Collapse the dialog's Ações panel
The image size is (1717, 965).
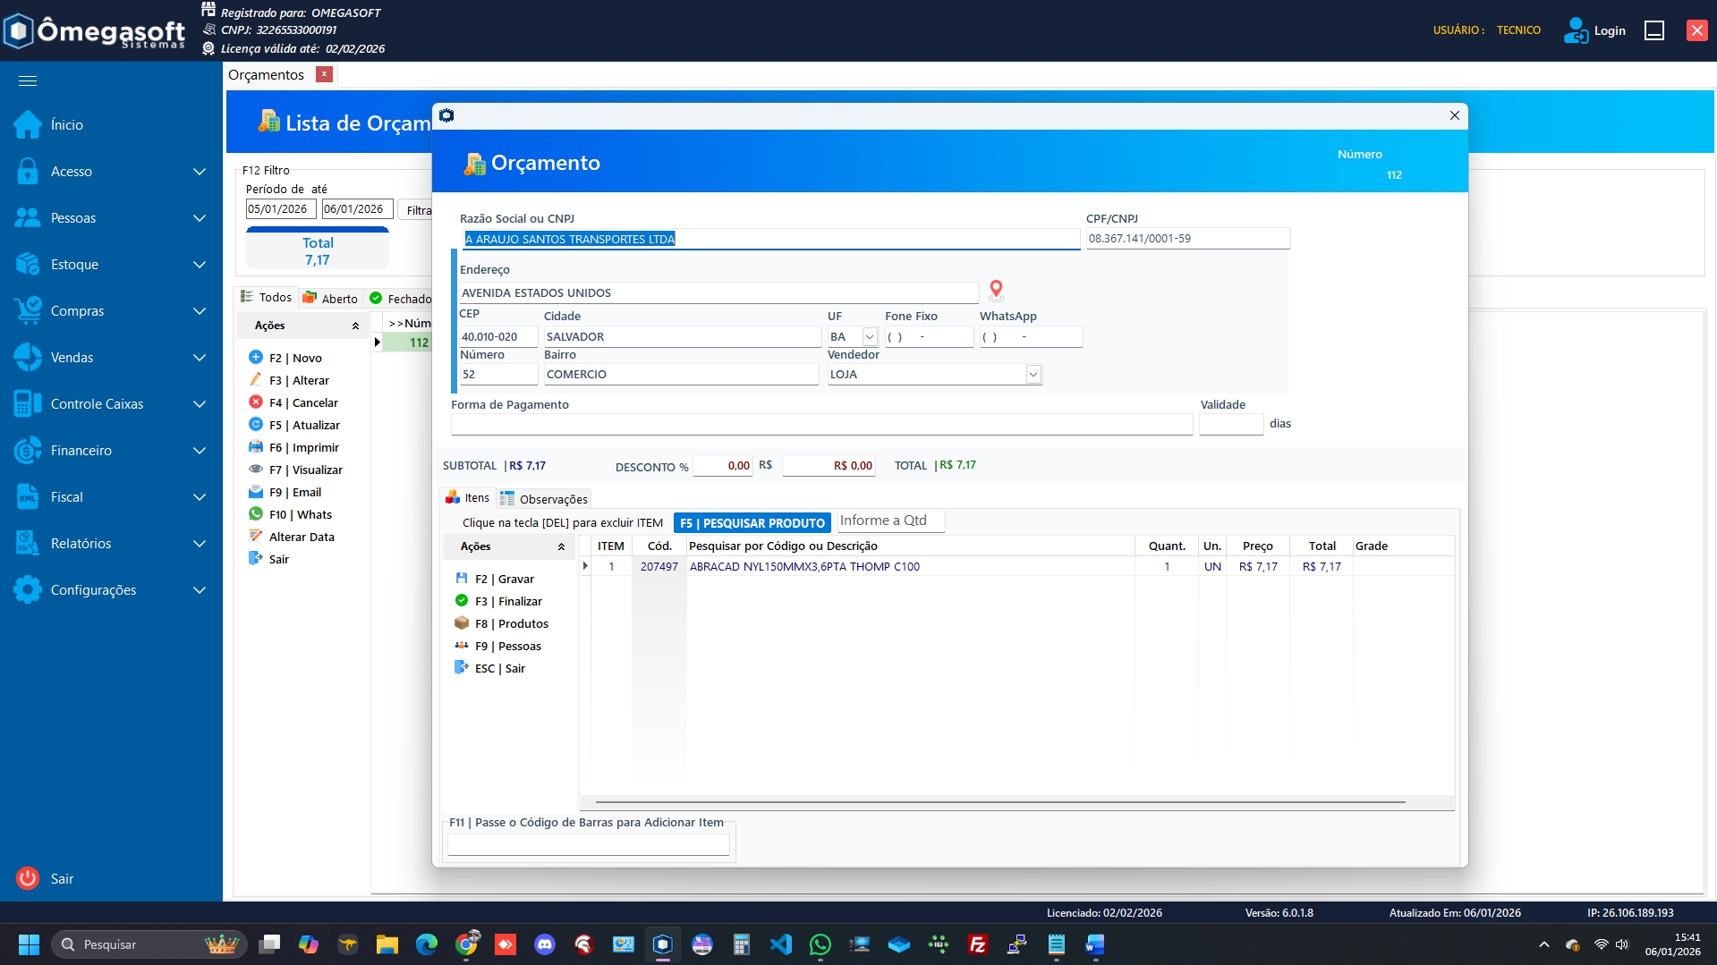point(561,546)
